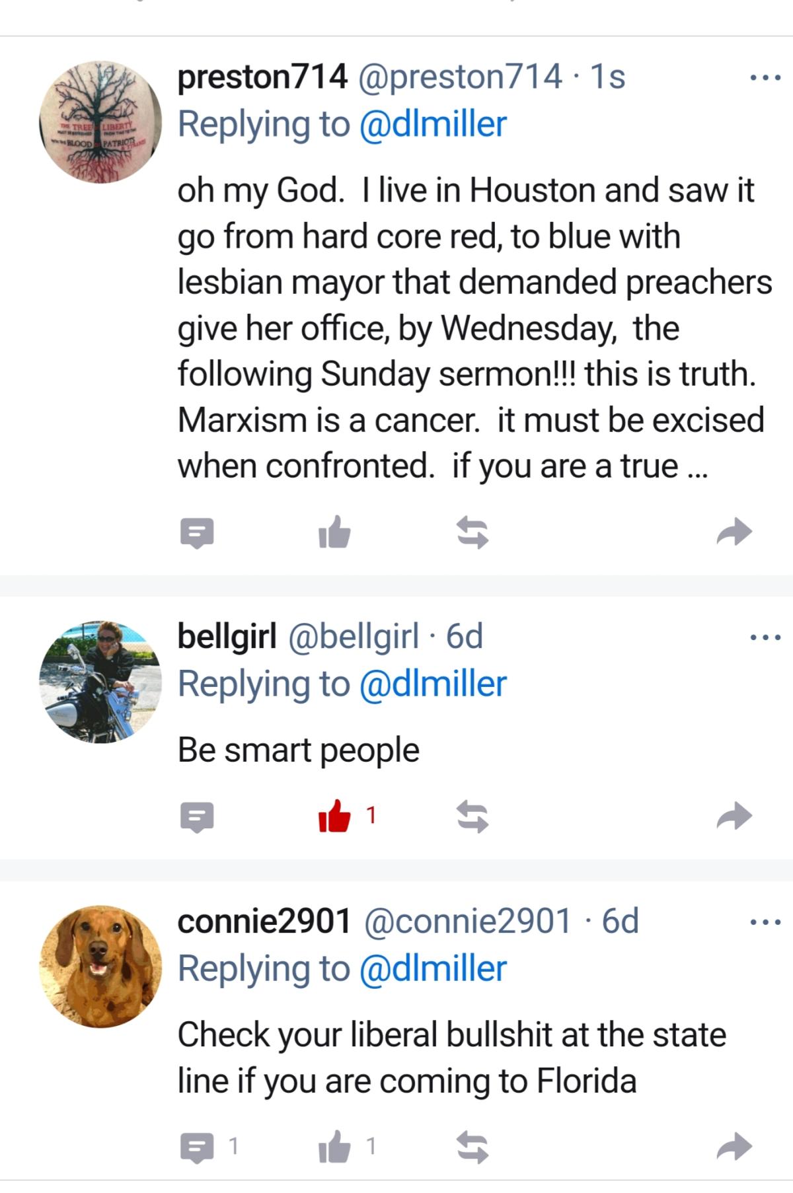793x1193 pixels.
Task: Repost preston714's comment
Action: pyautogui.click(x=473, y=533)
